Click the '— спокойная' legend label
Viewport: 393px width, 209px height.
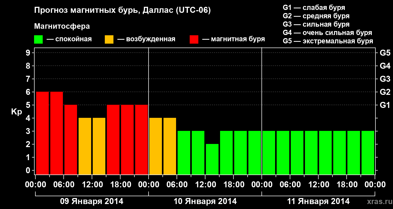point(69,39)
